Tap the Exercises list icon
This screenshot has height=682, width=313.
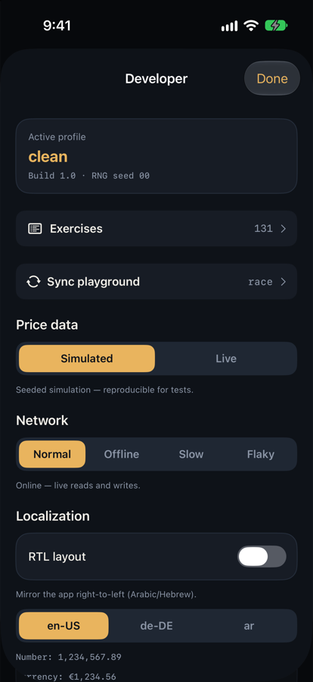pos(35,229)
